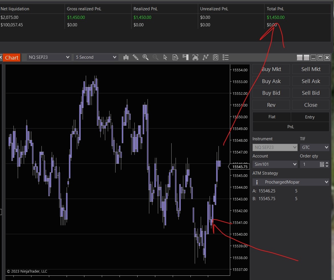This screenshot has width=334, height=280.
Task: Click the Close position button
Action: pyautogui.click(x=311, y=105)
